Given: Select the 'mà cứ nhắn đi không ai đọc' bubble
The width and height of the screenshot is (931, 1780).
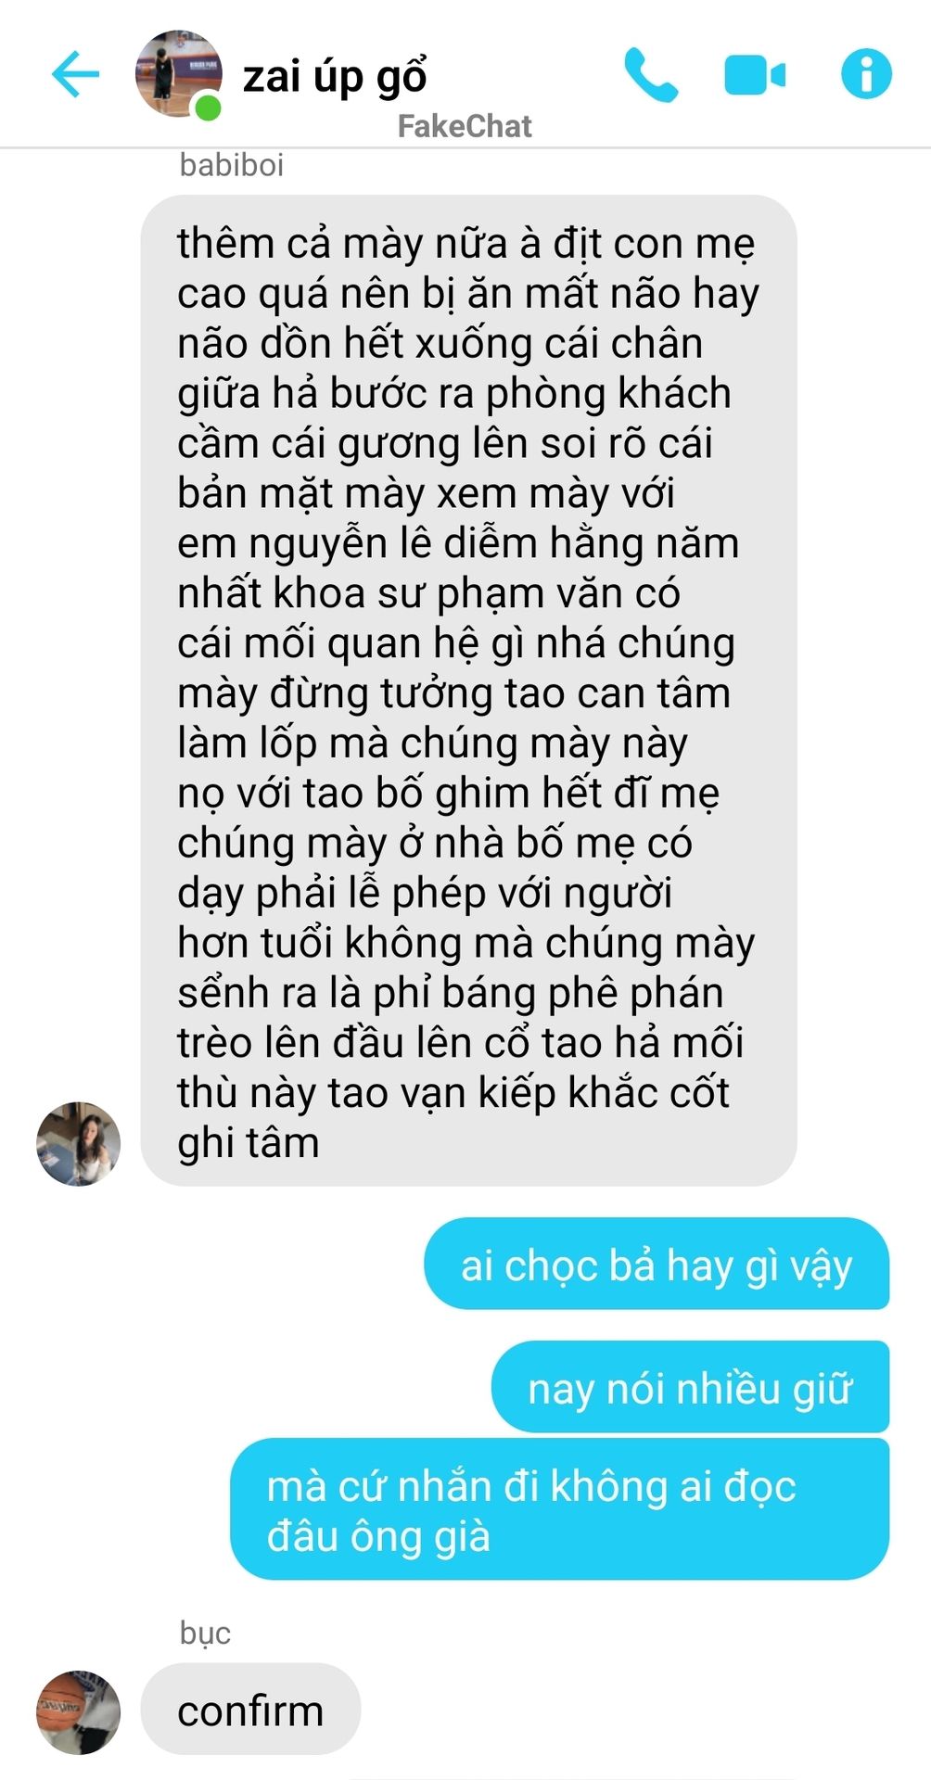Looking at the screenshot, I should 559,1509.
